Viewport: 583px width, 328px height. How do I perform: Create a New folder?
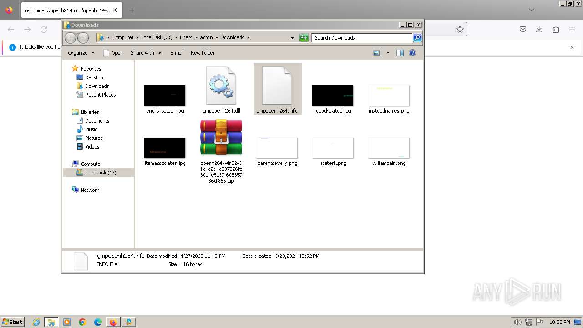click(x=203, y=53)
